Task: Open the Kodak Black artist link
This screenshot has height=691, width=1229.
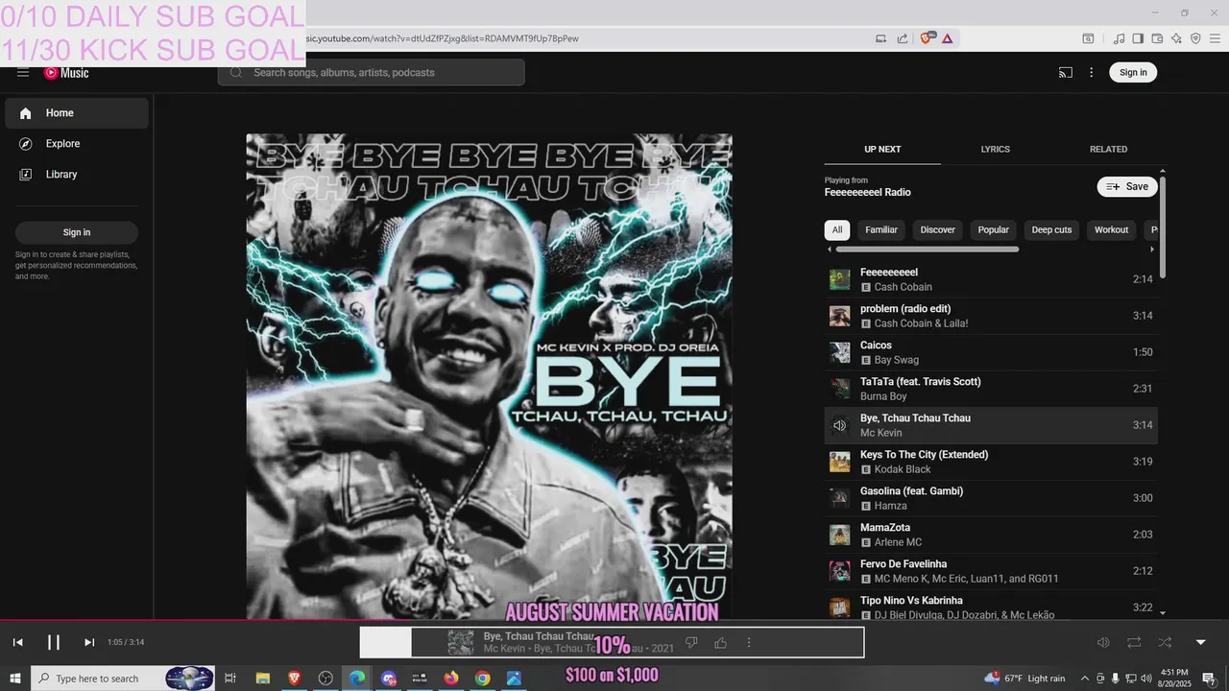Action: tap(903, 469)
